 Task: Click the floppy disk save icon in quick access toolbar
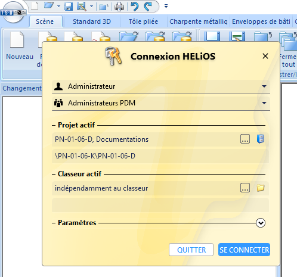point(69,6)
